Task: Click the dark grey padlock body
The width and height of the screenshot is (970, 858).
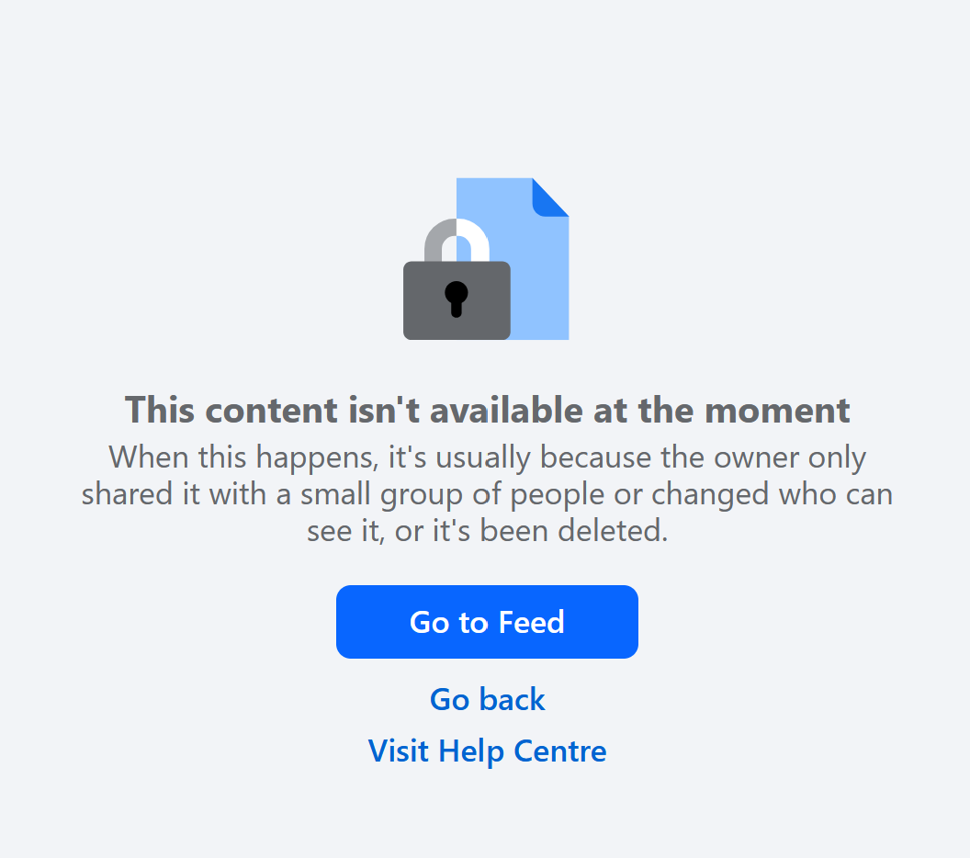Action: click(457, 300)
